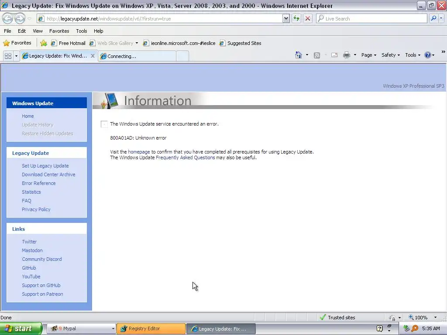
Task: Open Support on Patreon link
Action: [42, 294]
